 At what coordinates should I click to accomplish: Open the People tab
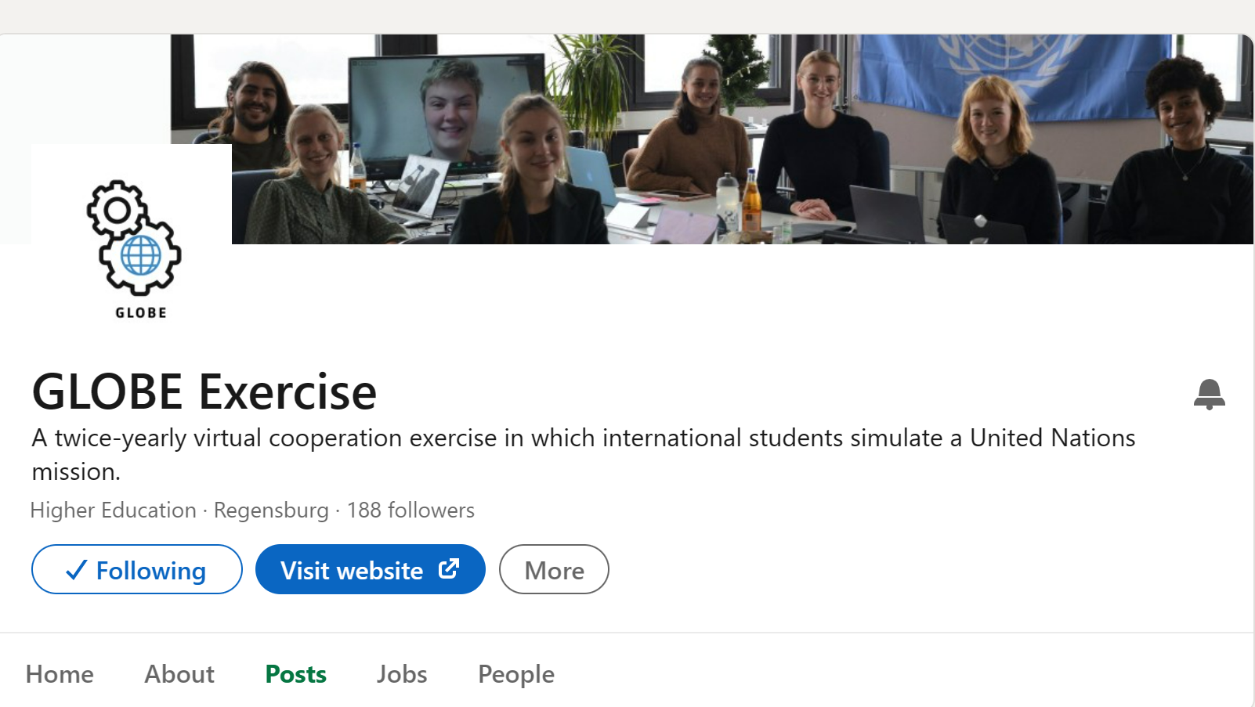tap(516, 674)
